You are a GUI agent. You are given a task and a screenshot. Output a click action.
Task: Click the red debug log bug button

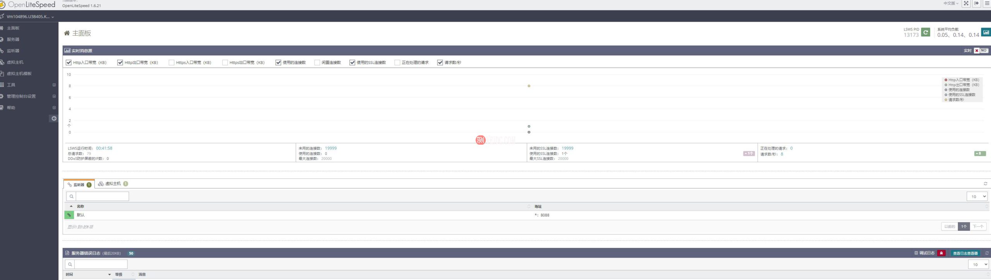[941, 253]
